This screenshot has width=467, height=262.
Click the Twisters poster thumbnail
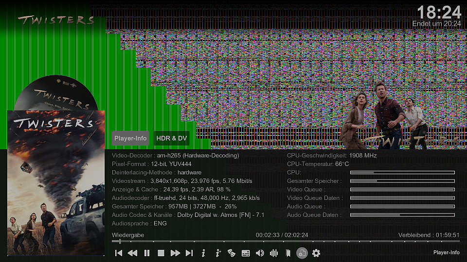[56, 183]
